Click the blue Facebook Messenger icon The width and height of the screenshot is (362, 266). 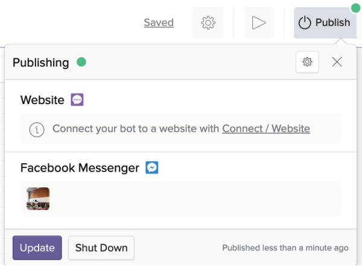click(x=152, y=168)
